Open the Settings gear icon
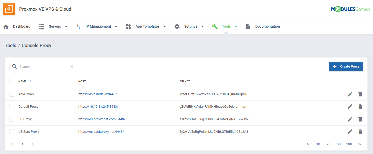The width and height of the screenshot is (373, 154). (177, 26)
